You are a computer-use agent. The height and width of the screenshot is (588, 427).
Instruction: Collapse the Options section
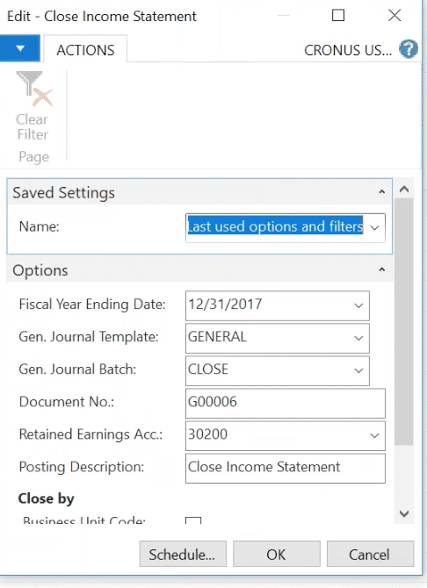point(381,269)
